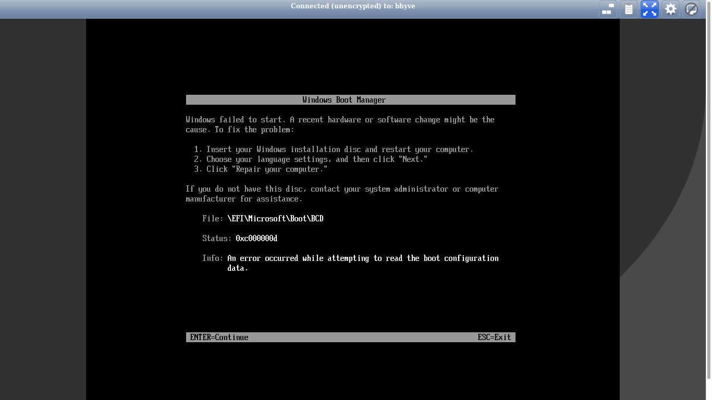
Task: Open the settings gear icon
Action: (670, 9)
